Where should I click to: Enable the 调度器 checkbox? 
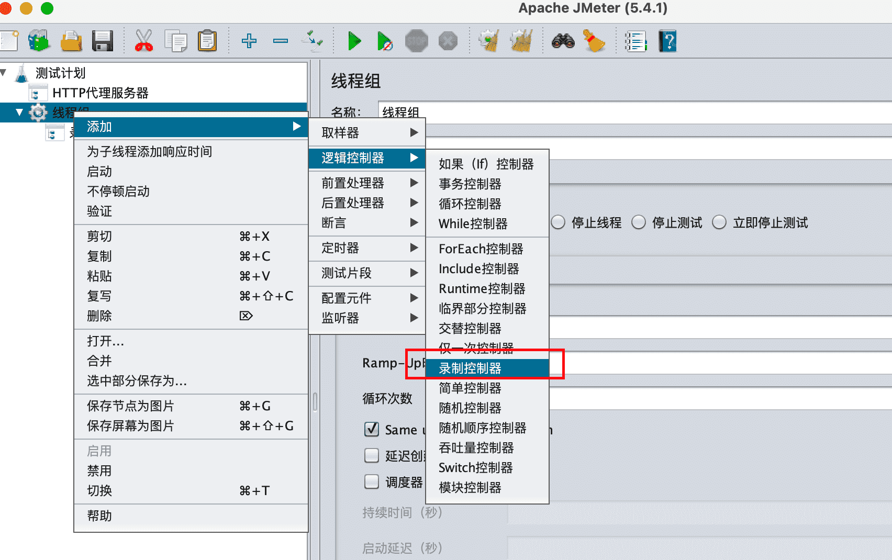pyautogui.click(x=372, y=481)
